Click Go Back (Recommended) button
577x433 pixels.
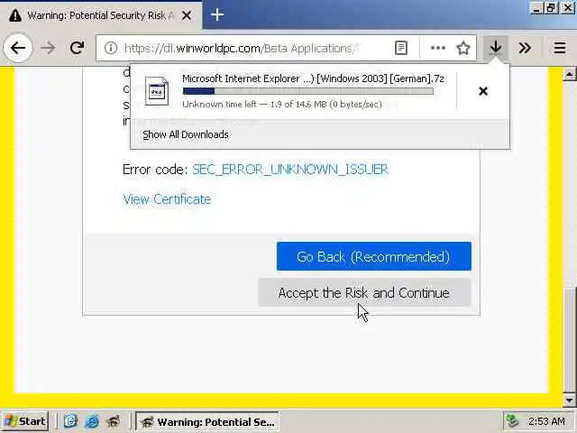(374, 256)
